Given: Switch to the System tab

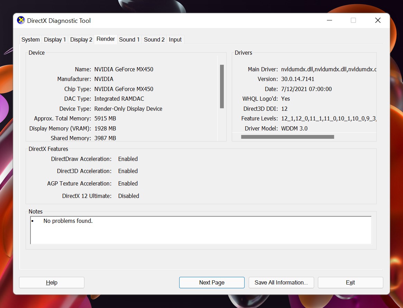Looking at the screenshot, I should (x=30, y=39).
